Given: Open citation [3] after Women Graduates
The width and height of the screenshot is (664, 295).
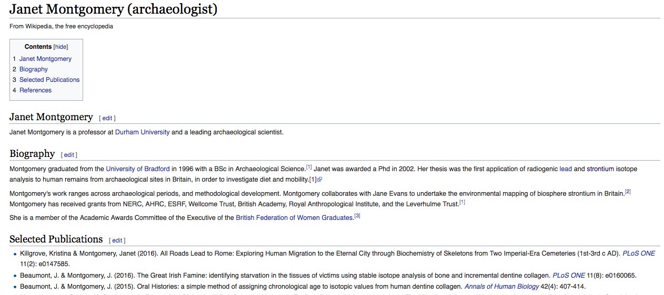Looking at the screenshot, I should [357, 216].
